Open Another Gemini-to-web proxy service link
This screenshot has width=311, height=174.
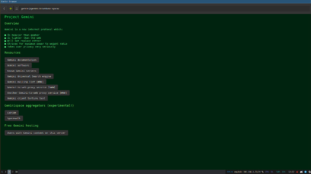click(37, 93)
